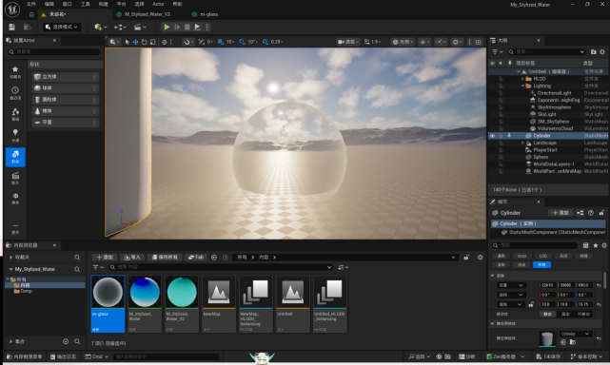
Task: Open the Actor menu
Action: coord(158,4)
